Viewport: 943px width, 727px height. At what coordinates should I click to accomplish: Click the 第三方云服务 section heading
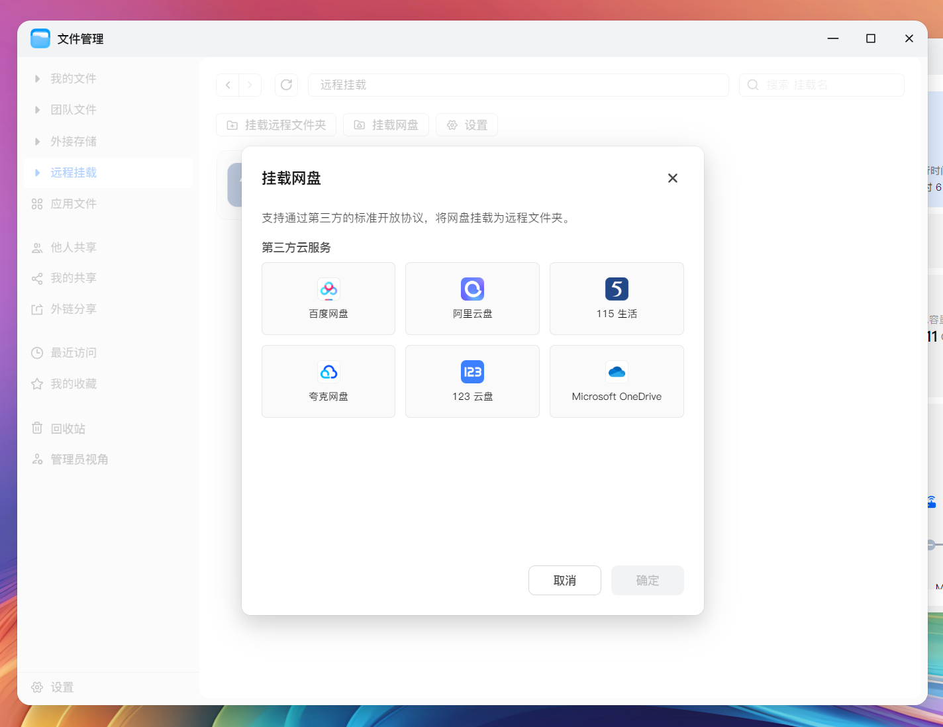point(296,248)
